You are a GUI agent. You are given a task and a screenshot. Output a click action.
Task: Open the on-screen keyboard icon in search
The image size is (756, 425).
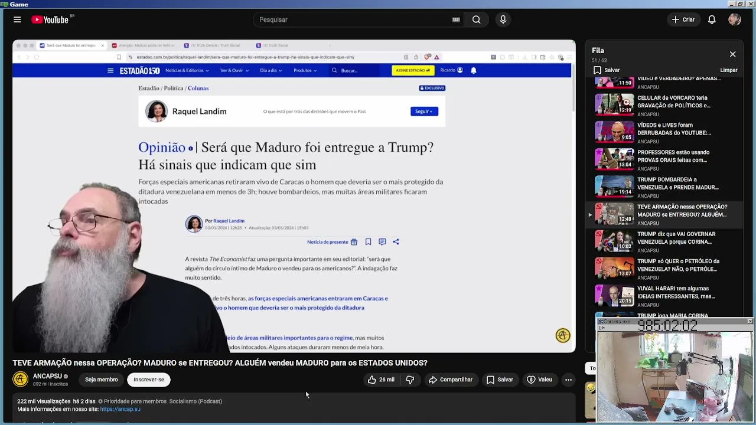coord(456,19)
